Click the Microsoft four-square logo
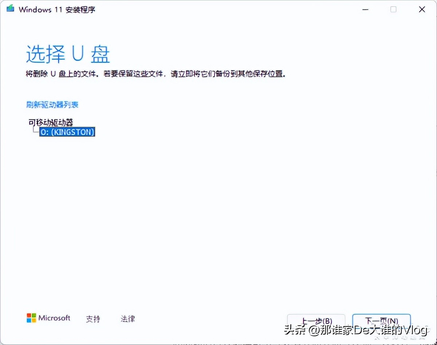The image size is (437, 345). pos(30,318)
